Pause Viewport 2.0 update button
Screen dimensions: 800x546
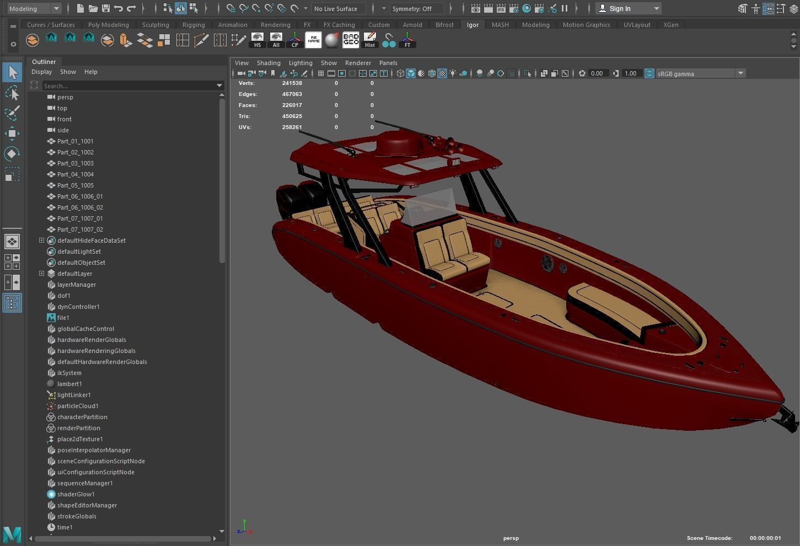pyautogui.click(x=565, y=8)
